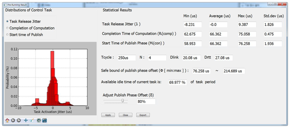The height and width of the screenshot is (128, 290).
Task: Save the figure with the floppy icon
Action: tap(44, 120)
